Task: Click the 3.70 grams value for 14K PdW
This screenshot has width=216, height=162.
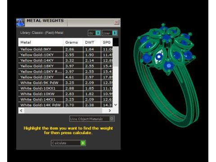Action: [70, 105]
